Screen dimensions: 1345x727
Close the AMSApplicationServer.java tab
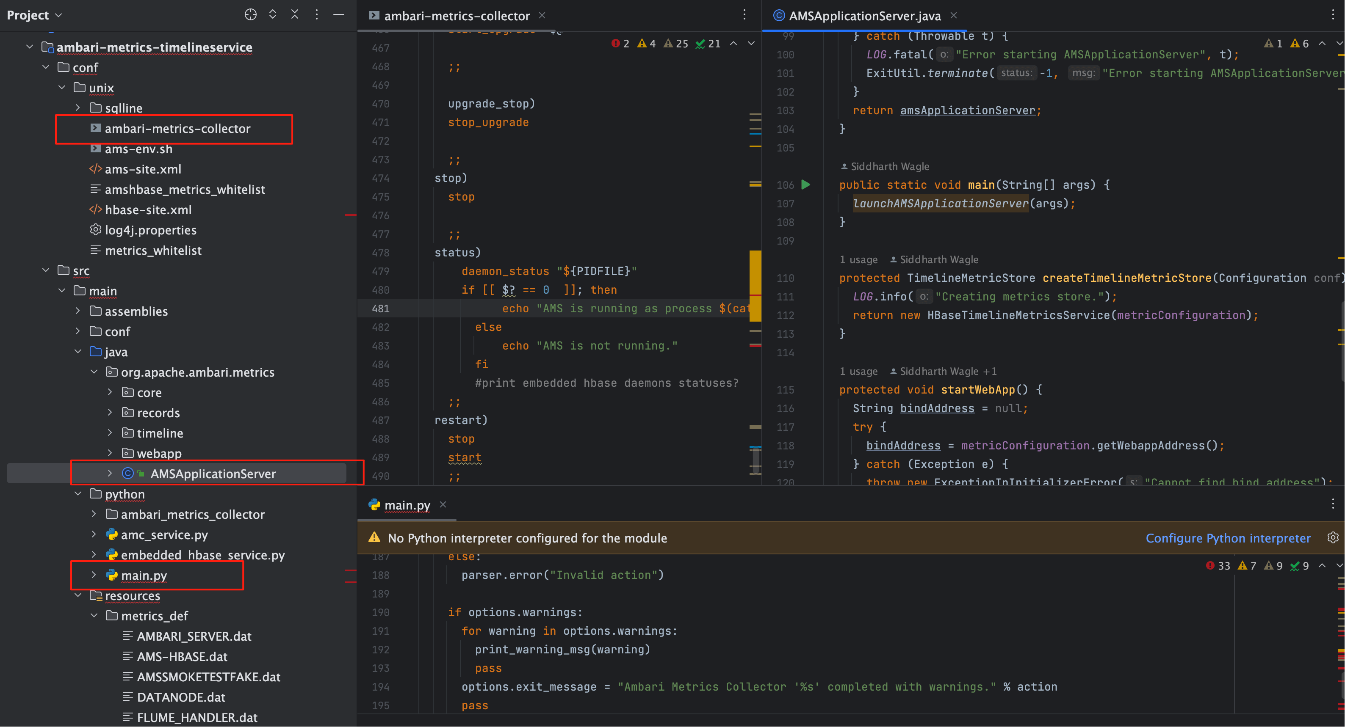[x=953, y=15]
